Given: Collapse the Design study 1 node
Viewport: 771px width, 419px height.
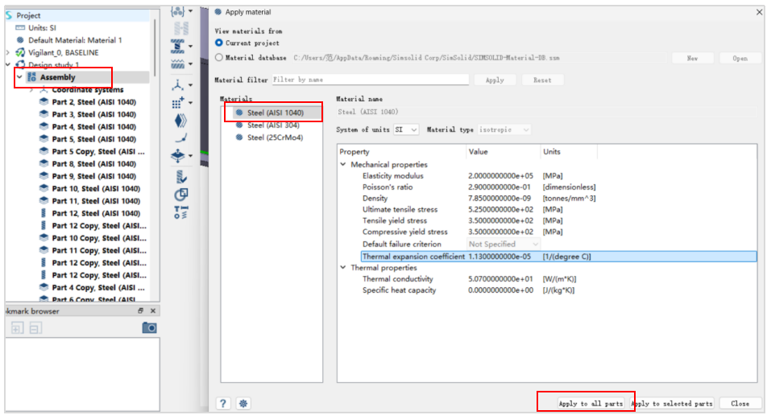Looking at the screenshot, I should tap(8, 65).
